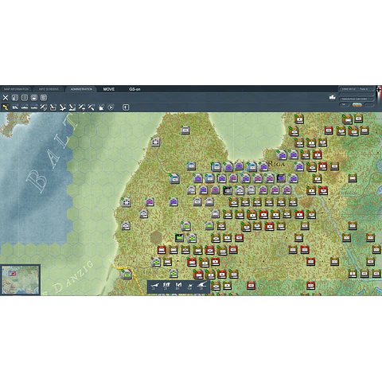Screen dimensions: 382x382
Task: Click the MOVE mode label
Action: [x=109, y=89]
